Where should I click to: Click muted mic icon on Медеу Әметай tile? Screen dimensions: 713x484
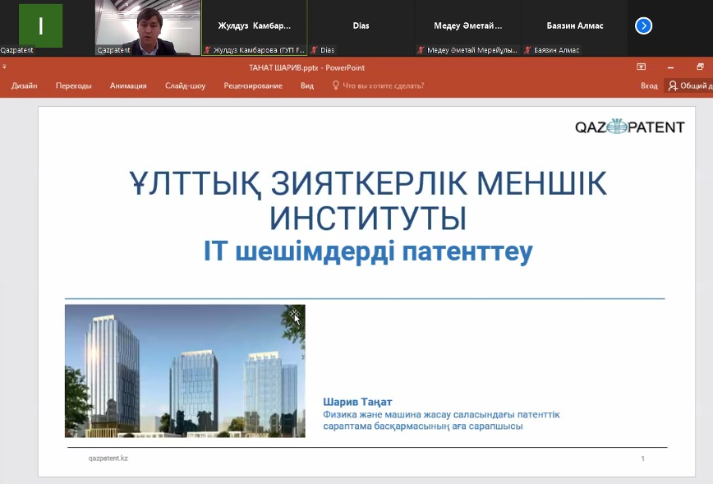[x=421, y=50]
